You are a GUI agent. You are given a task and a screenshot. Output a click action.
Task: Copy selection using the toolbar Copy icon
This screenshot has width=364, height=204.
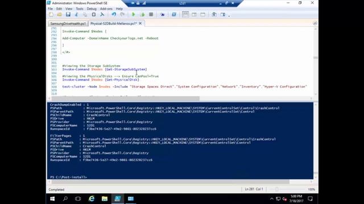(x=85, y=15)
